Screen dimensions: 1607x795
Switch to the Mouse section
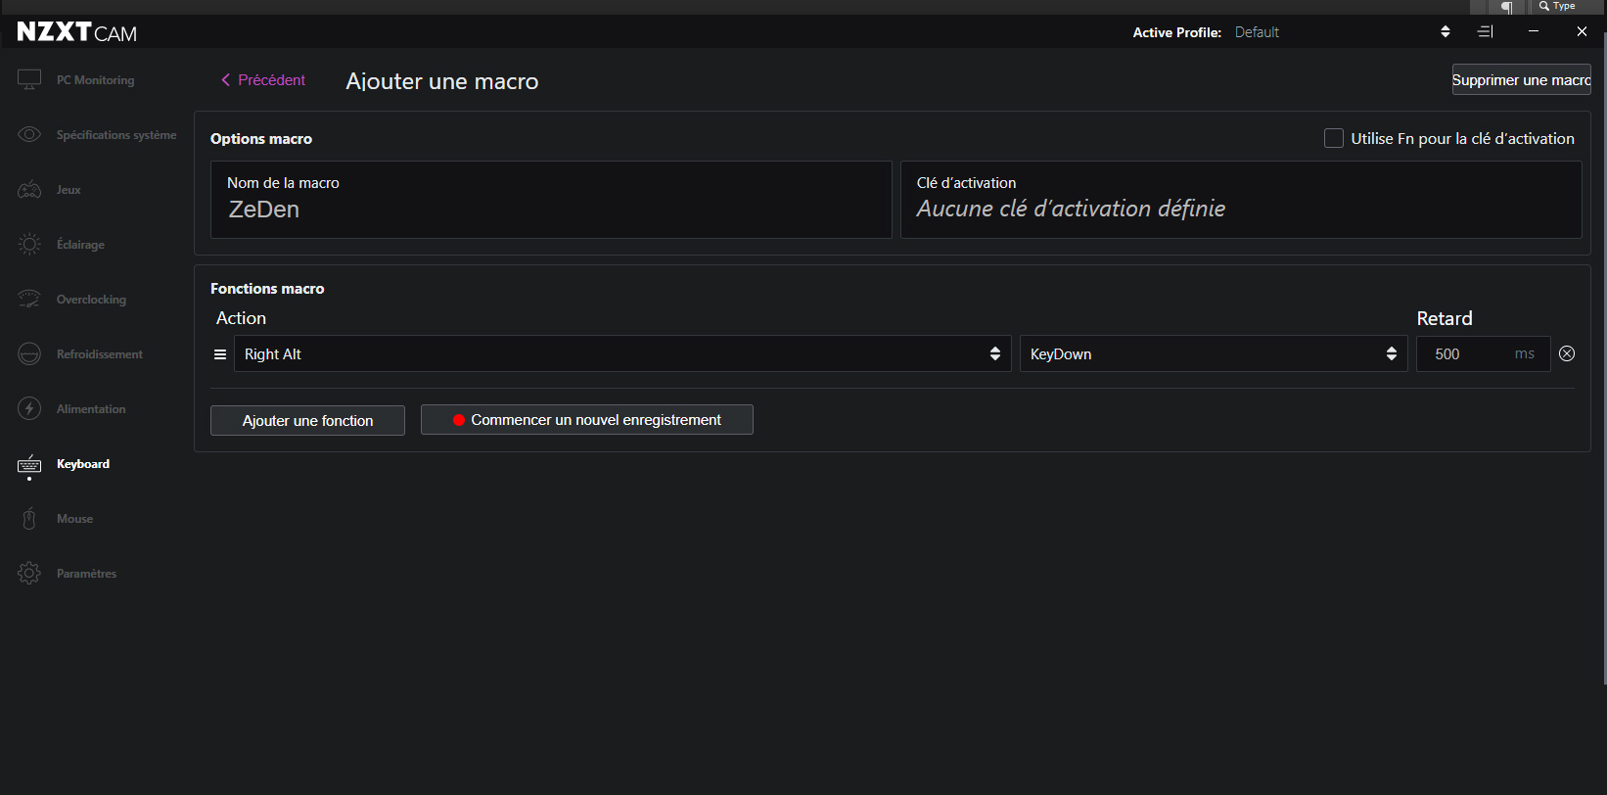[74, 519]
